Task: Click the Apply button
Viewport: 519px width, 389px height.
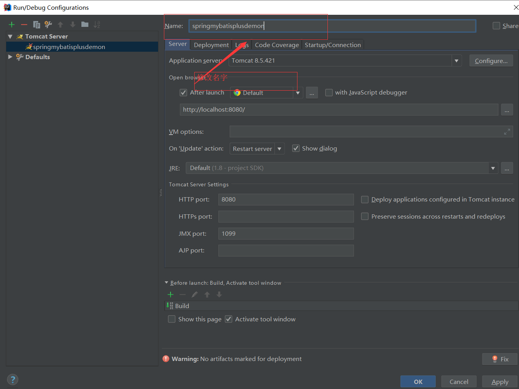Action: pos(500,382)
